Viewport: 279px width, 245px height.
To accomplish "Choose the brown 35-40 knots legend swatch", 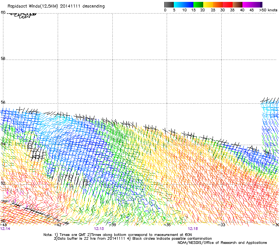I will tap(238, 5).
